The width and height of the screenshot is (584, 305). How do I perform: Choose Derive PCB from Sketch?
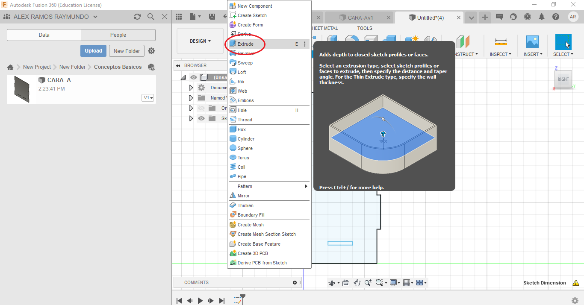(x=269, y=263)
